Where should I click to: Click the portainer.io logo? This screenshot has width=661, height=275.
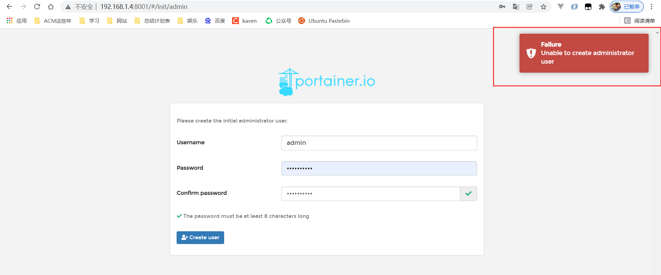[x=326, y=82]
